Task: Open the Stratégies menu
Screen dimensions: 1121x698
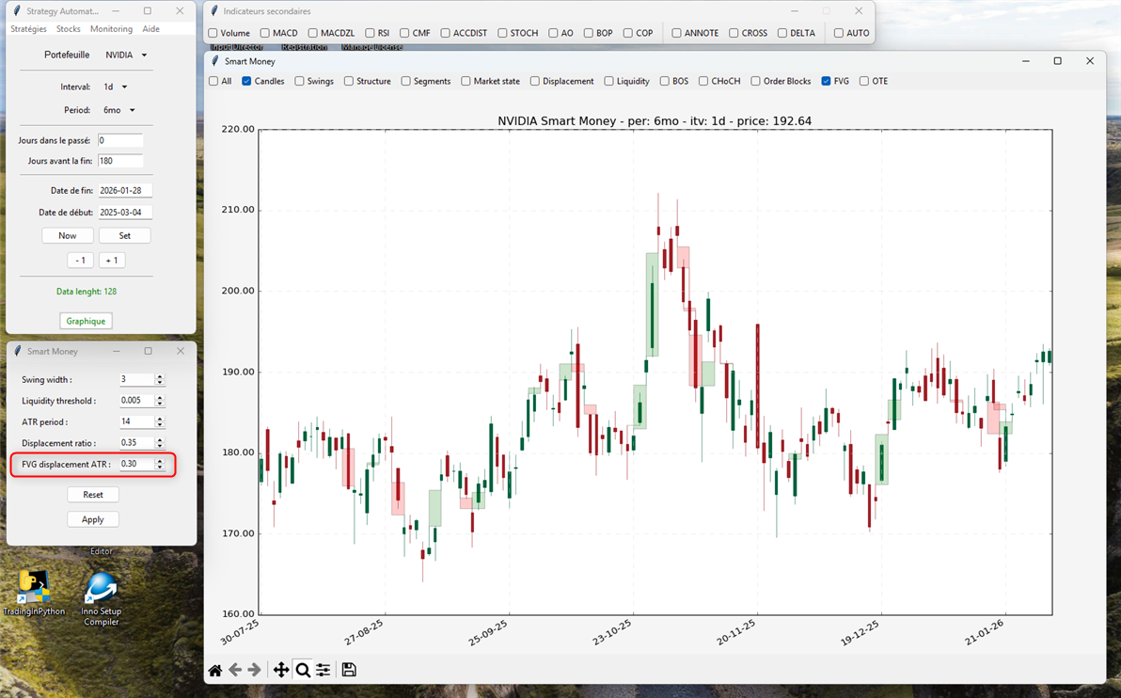Action: (28, 29)
